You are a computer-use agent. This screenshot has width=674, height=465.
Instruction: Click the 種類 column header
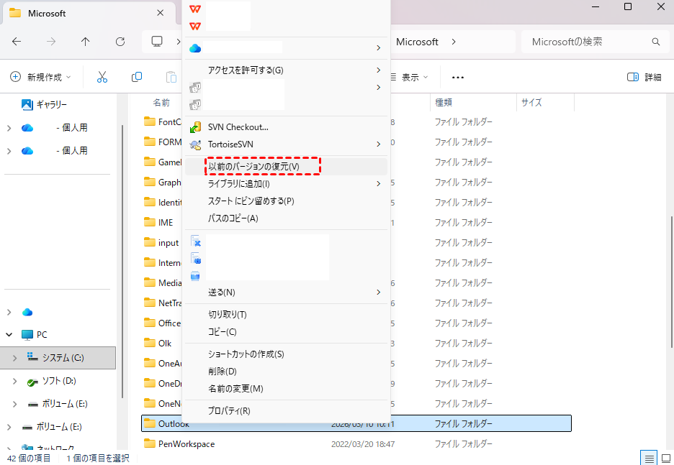(x=444, y=103)
